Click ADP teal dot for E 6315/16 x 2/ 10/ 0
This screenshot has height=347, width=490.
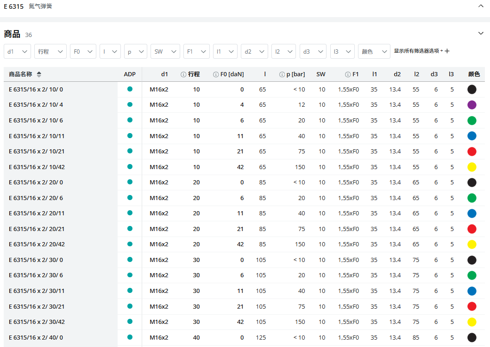130,89
